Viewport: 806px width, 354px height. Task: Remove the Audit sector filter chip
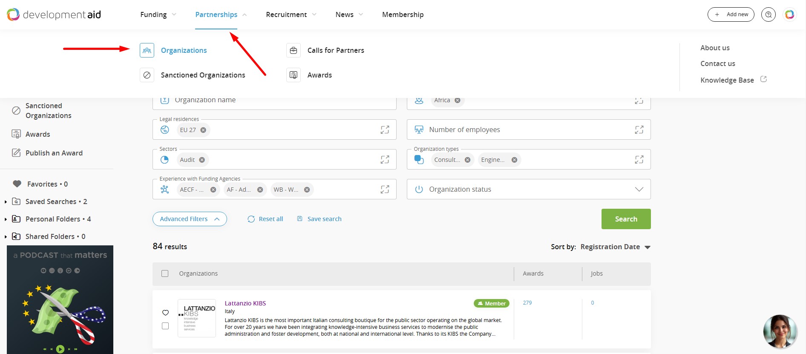click(x=202, y=160)
